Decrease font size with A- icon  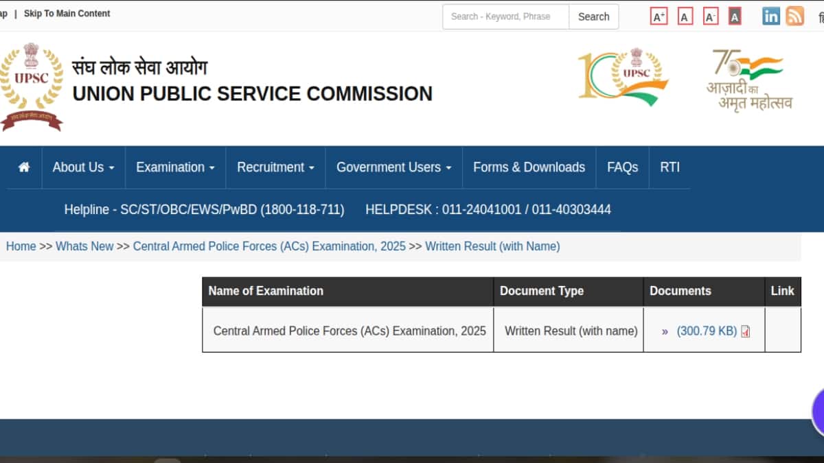coord(711,17)
